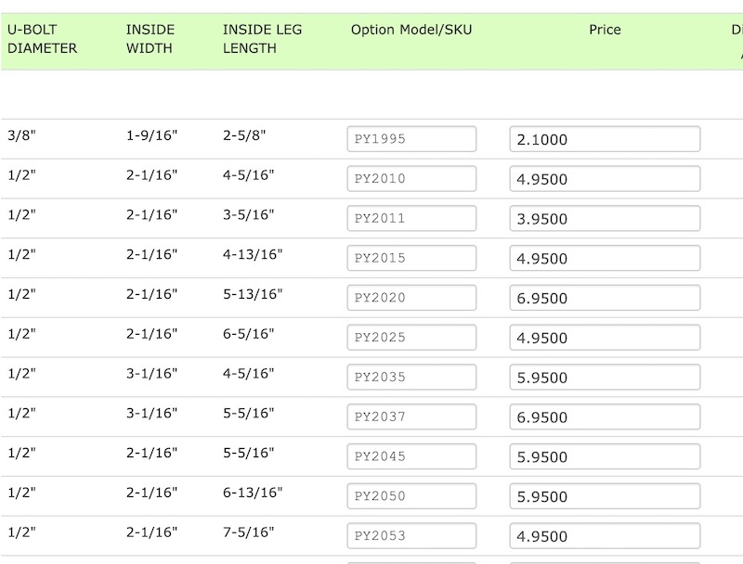Viewport: 743px width, 564px height.
Task: Click the INSIDE LEG LENGTH column header
Action: [x=262, y=39]
